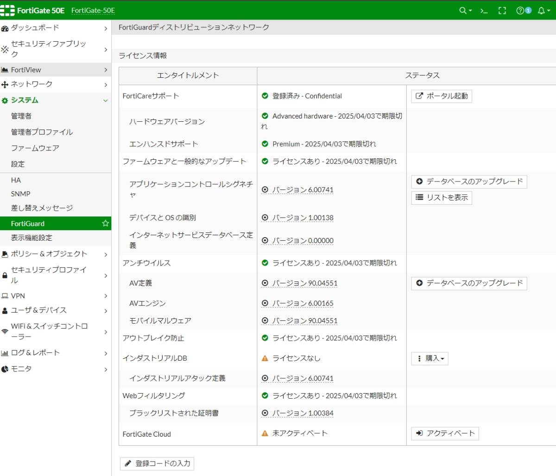Expand the FortiView chevron
Screen dimensions: 556x476
pos(106,70)
